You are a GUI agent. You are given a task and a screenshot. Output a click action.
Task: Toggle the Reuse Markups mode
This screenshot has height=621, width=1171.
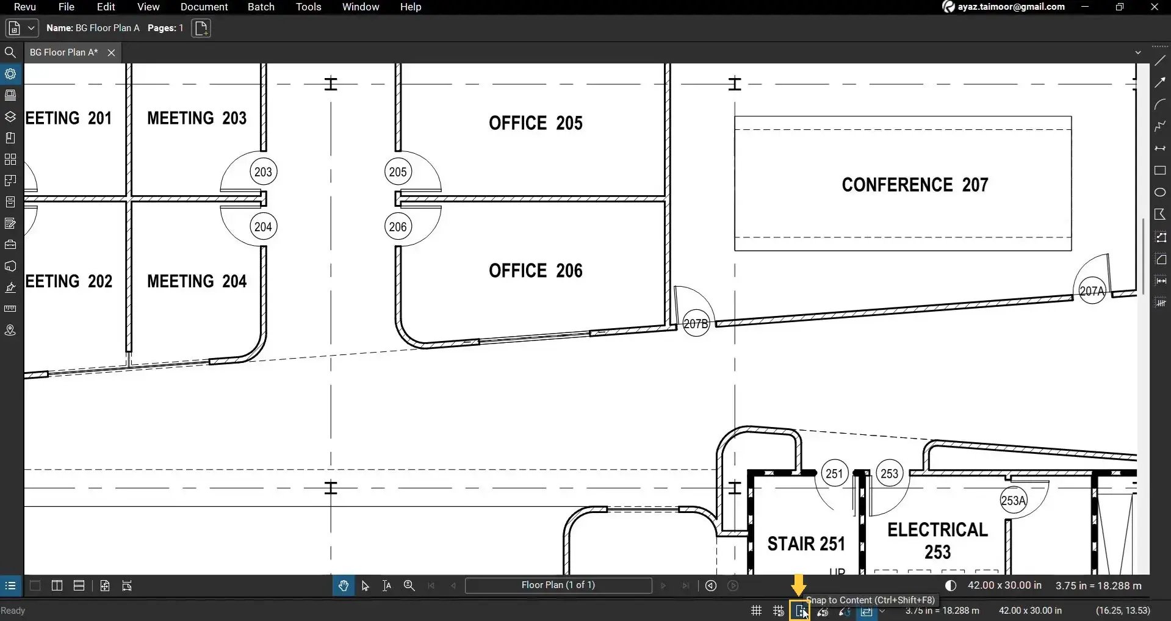coord(867,610)
